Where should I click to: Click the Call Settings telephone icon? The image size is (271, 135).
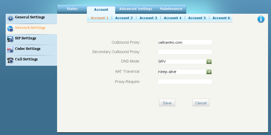tap(10, 60)
